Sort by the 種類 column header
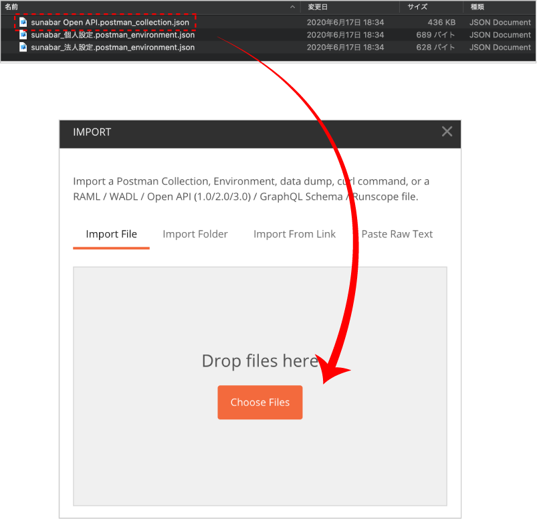This screenshot has width=537, height=519. [477, 7]
